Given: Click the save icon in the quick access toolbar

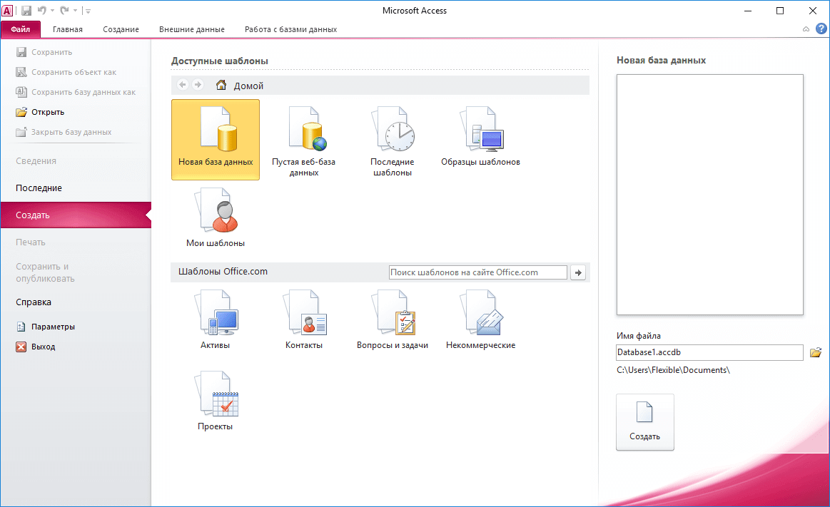Looking at the screenshot, I should [26, 11].
